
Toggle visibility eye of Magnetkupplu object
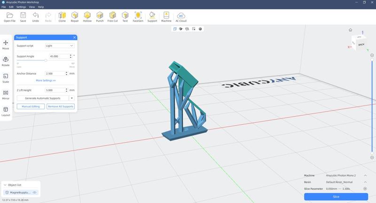tap(34, 193)
